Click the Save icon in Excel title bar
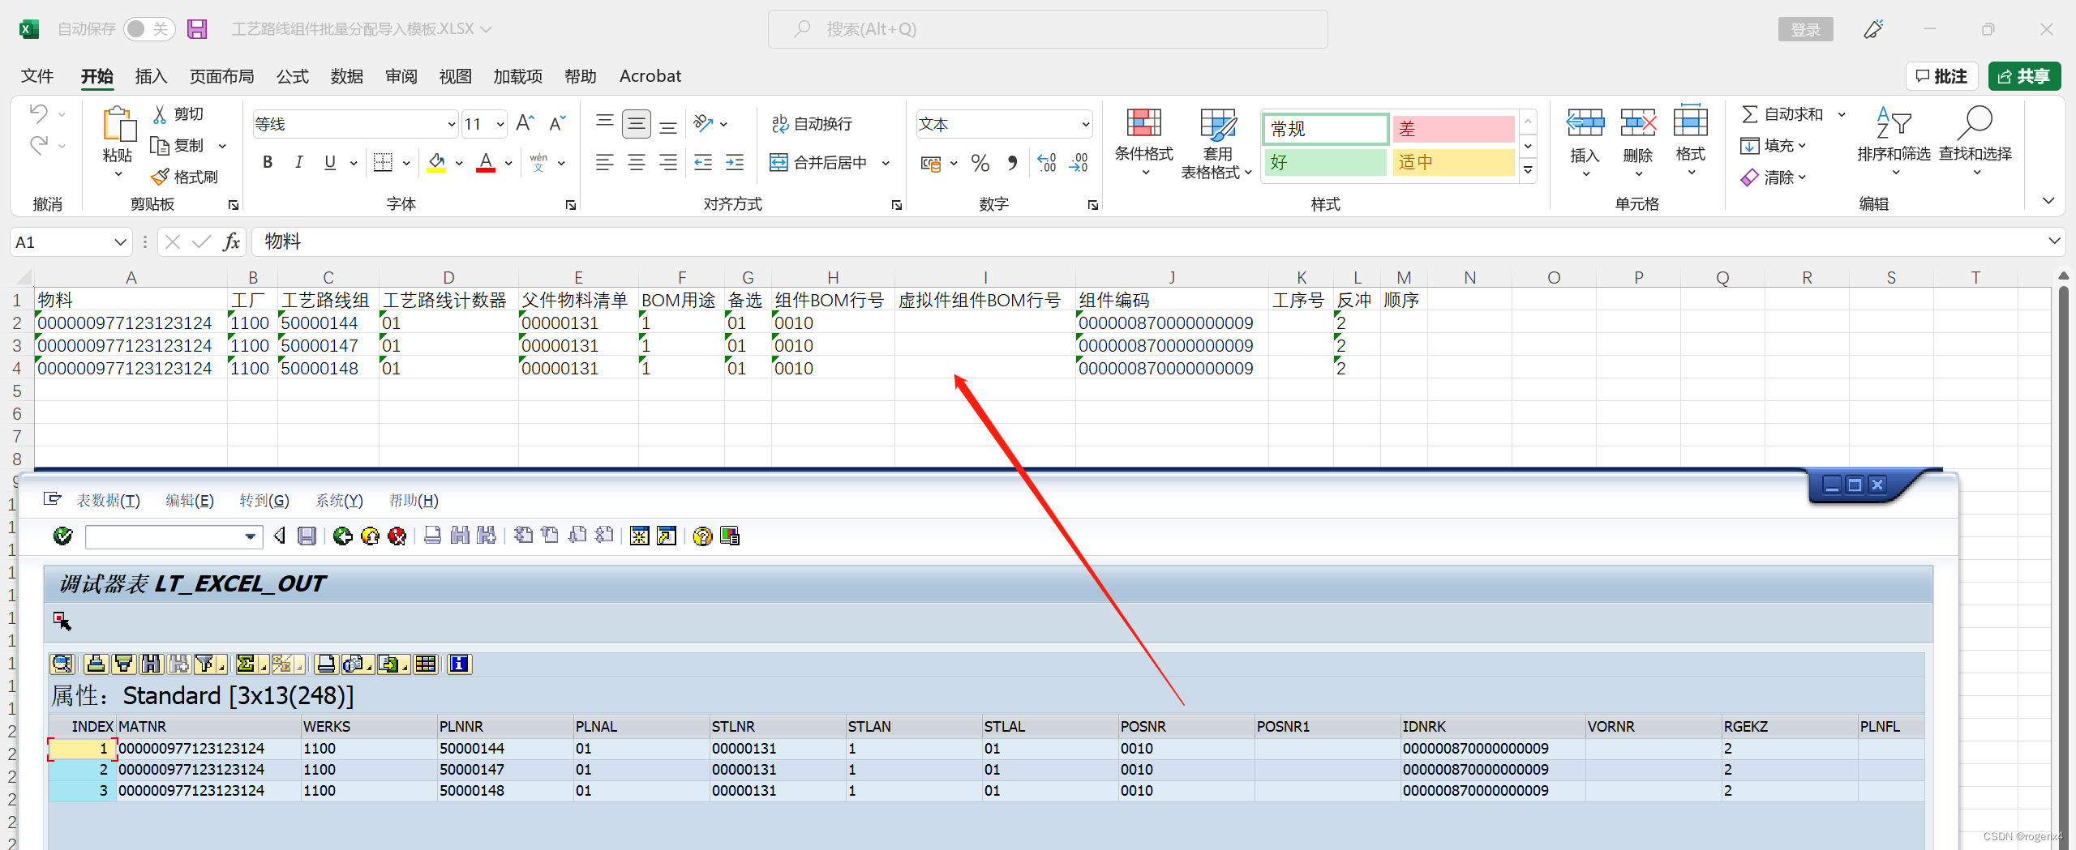 coord(197,29)
